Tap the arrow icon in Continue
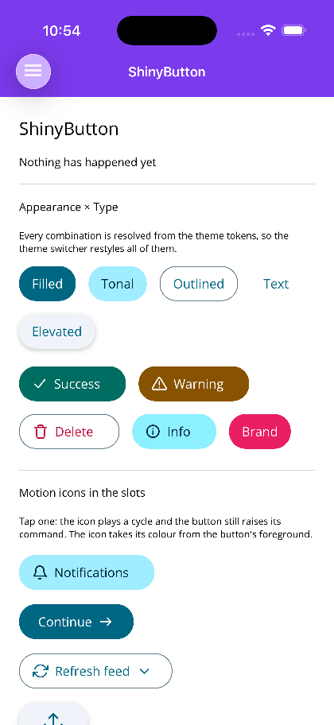334x725 pixels. [x=106, y=622]
